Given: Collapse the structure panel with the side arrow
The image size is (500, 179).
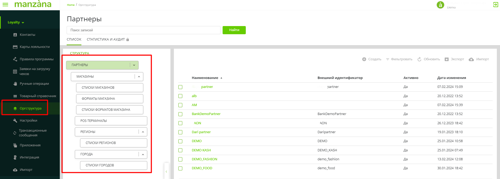Looking at the screenshot, I should pos(166,172).
